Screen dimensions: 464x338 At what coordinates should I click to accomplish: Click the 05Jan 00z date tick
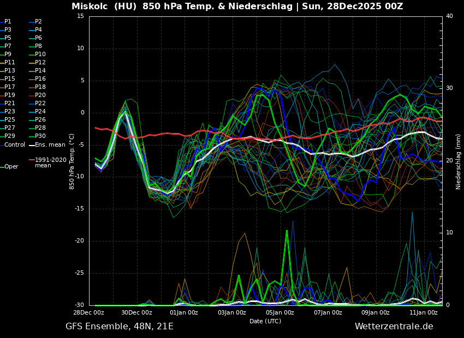(x=280, y=313)
